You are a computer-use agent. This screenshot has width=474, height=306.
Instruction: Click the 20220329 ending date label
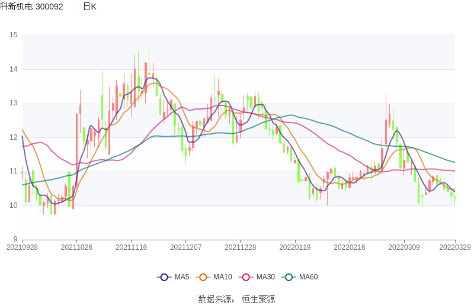coord(455,247)
